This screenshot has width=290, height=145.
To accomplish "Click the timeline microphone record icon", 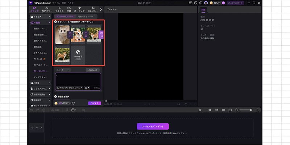I will pos(200,110).
